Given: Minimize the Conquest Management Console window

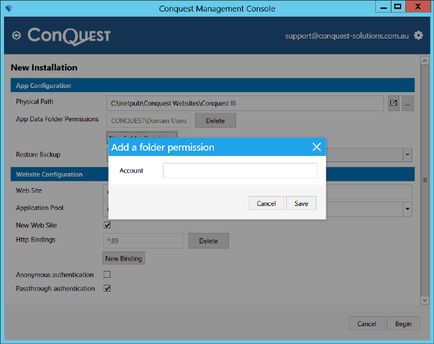Looking at the screenshot, I should pyautogui.click(x=383, y=7).
